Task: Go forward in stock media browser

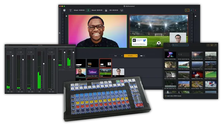Action: coord(169,45)
